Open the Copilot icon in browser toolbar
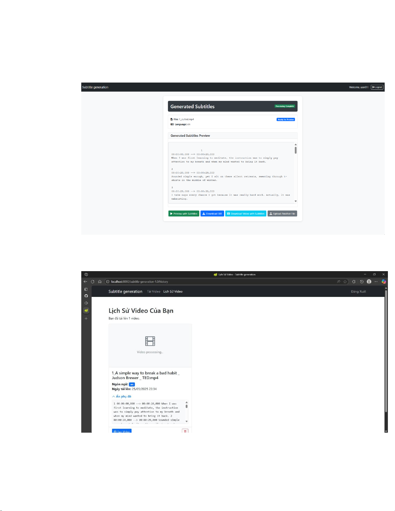 (x=384, y=281)
